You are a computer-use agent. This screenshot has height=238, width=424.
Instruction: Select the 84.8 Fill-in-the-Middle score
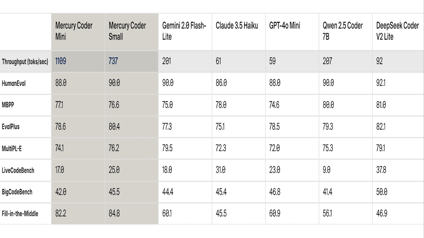pos(114,213)
